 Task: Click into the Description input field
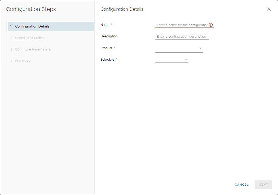tap(182, 37)
